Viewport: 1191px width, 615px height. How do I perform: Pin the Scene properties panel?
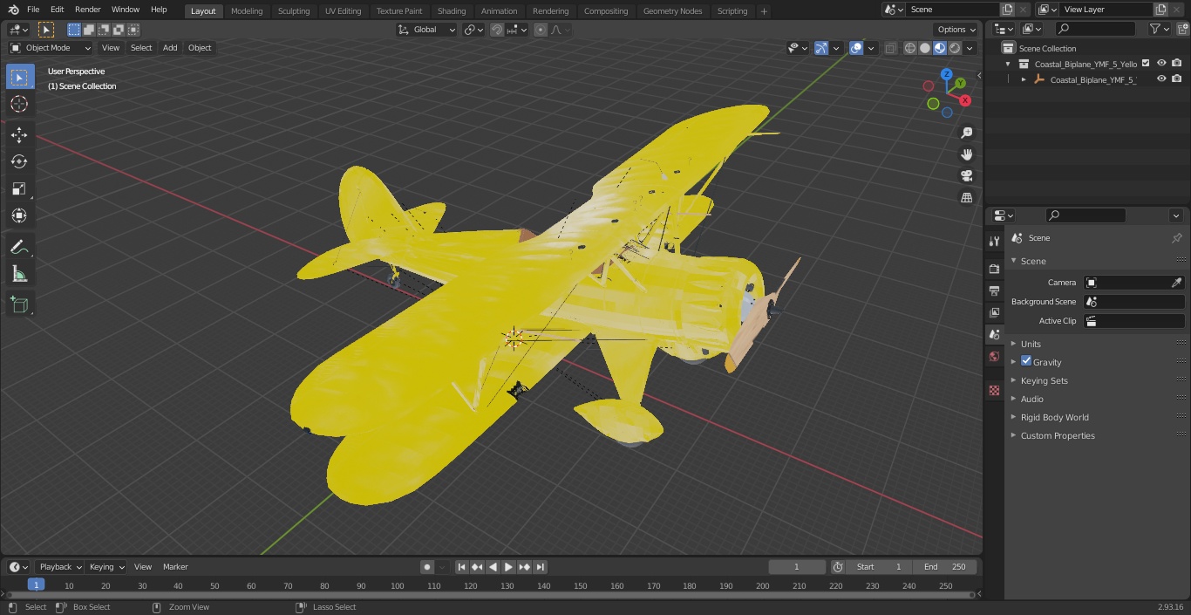pyautogui.click(x=1176, y=238)
